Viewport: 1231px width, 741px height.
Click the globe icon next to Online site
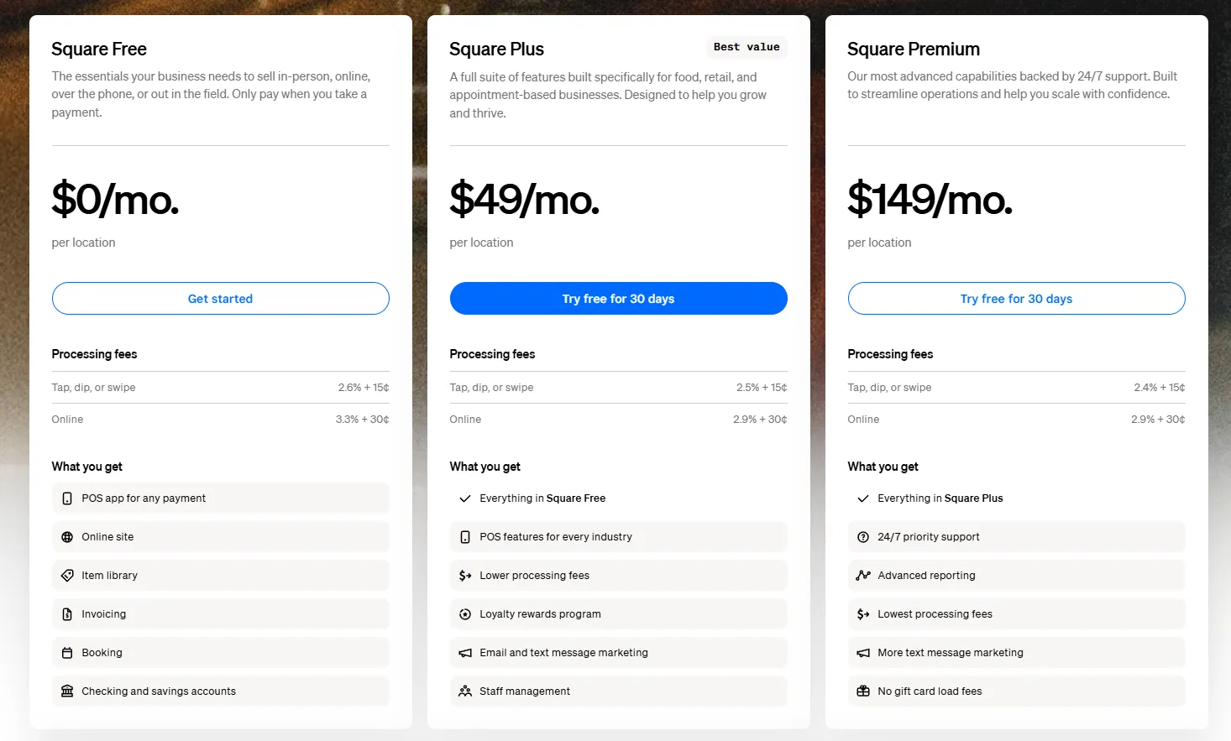[67, 536]
